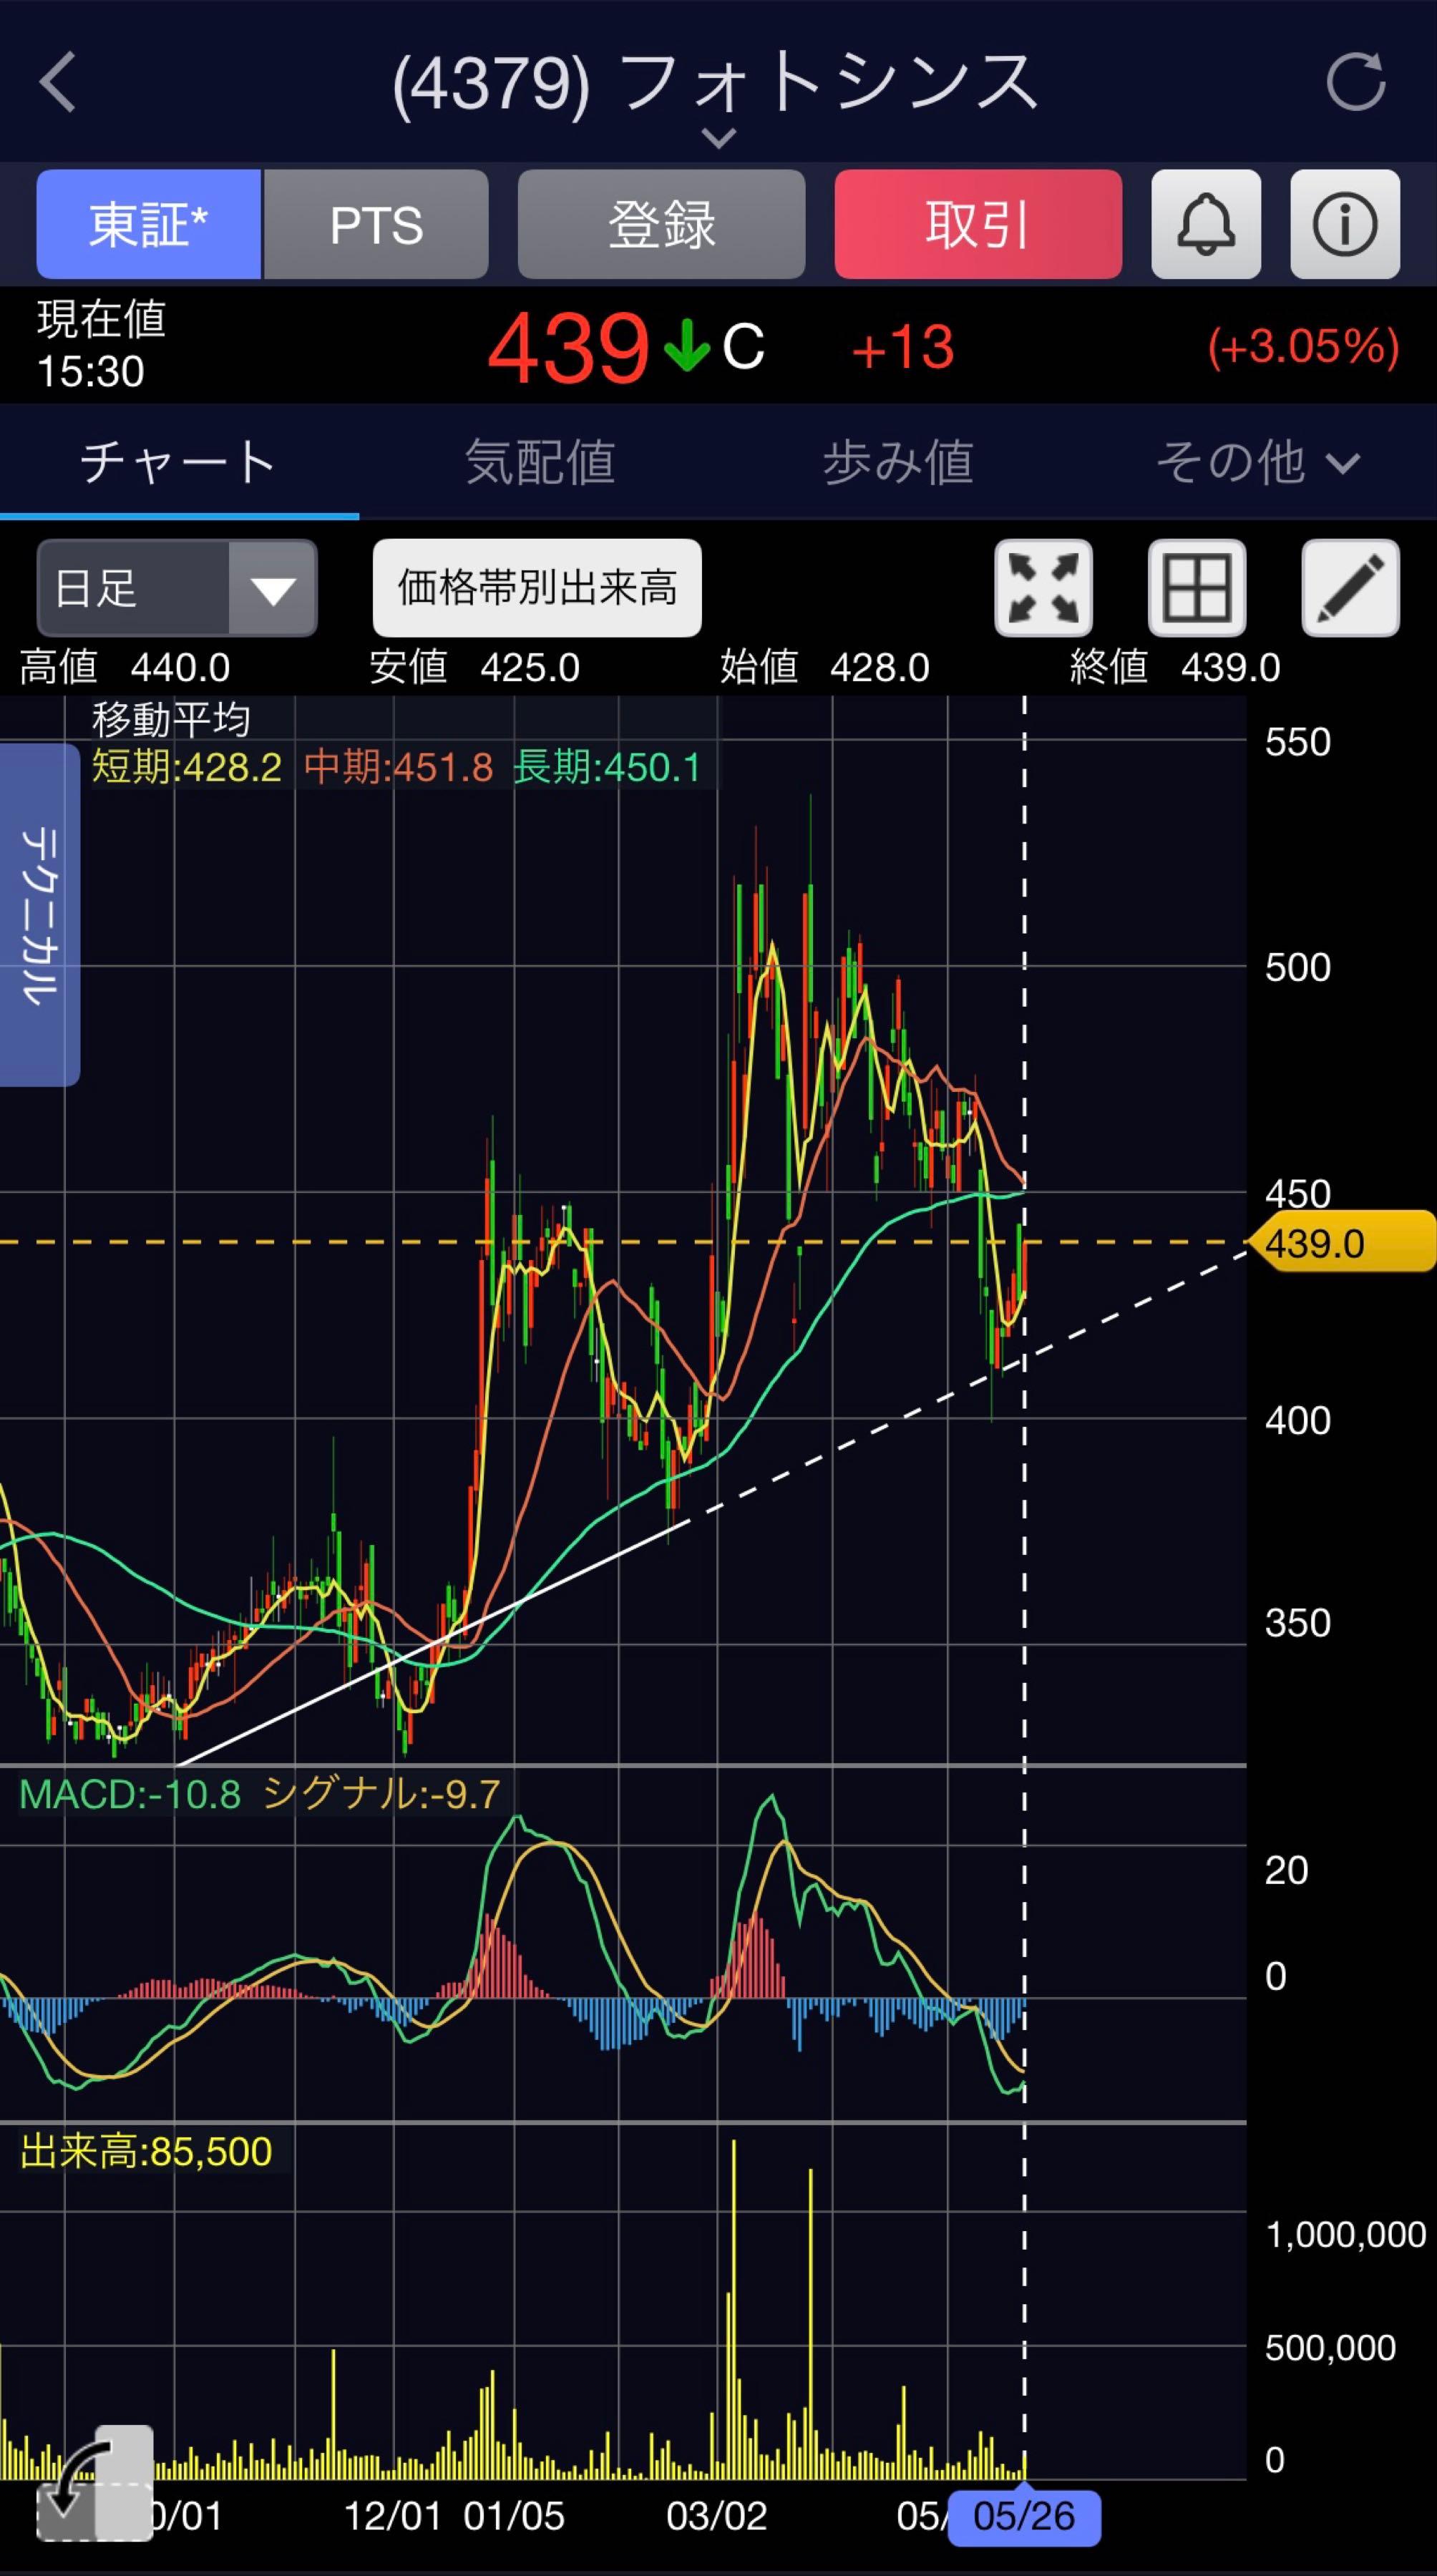This screenshot has height=2576, width=1437.
Task: Tap mid-term average 中期:451.8 value
Action: pyautogui.click(x=398, y=767)
